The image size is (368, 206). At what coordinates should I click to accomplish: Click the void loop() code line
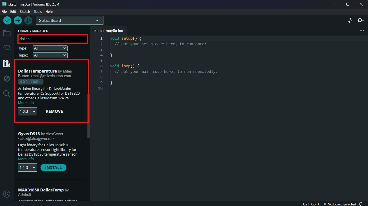[125, 66]
